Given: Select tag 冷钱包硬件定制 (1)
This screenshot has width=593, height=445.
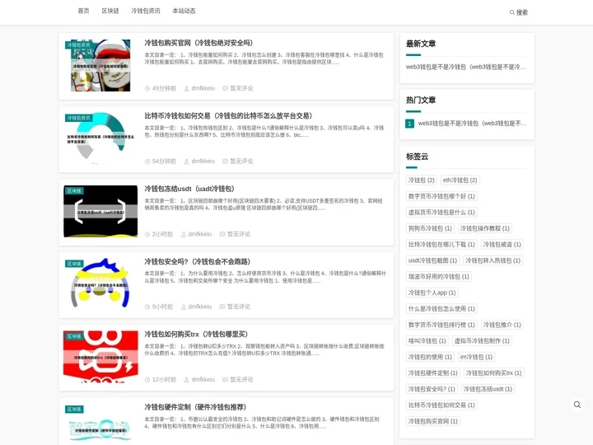Looking at the screenshot, I should click(x=432, y=373).
